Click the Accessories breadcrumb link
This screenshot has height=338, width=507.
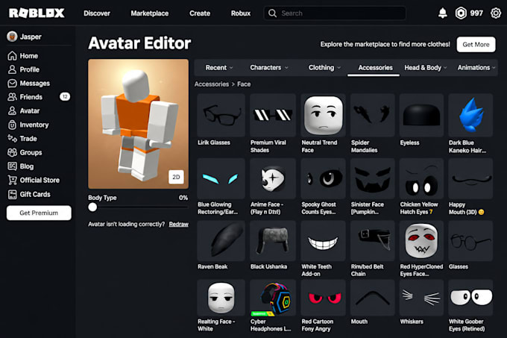pyautogui.click(x=212, y=84)
